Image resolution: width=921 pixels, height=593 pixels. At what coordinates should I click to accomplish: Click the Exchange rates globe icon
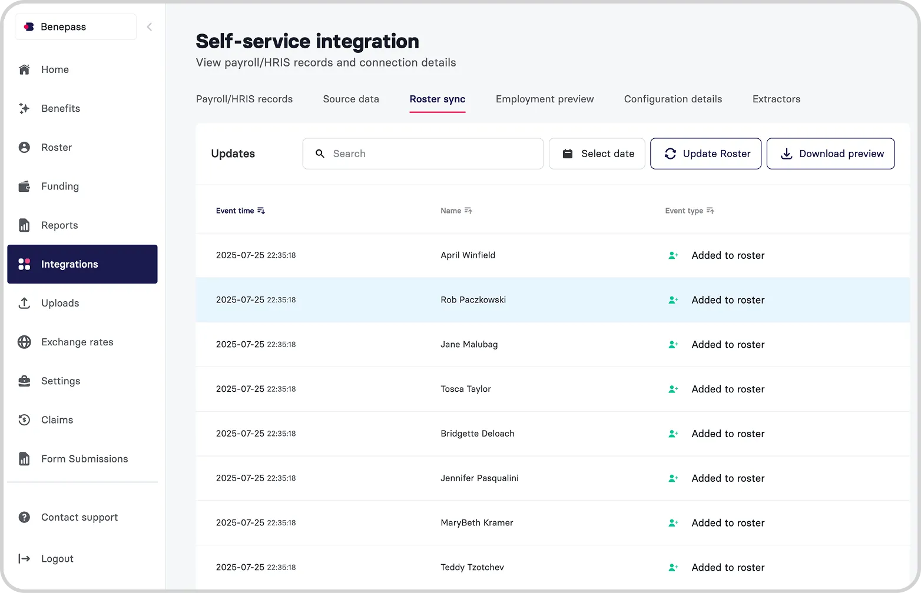tap(24, 342)
